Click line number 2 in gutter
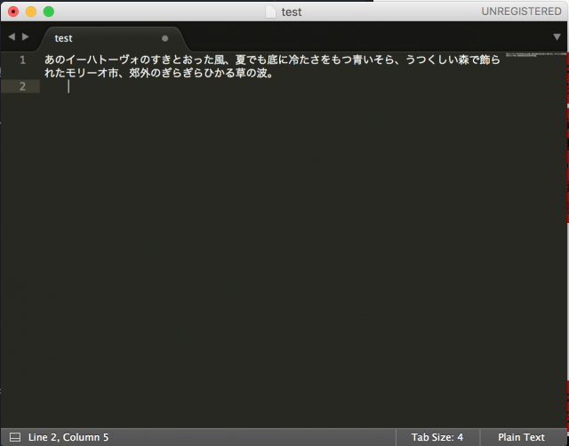 coord(22,86)
